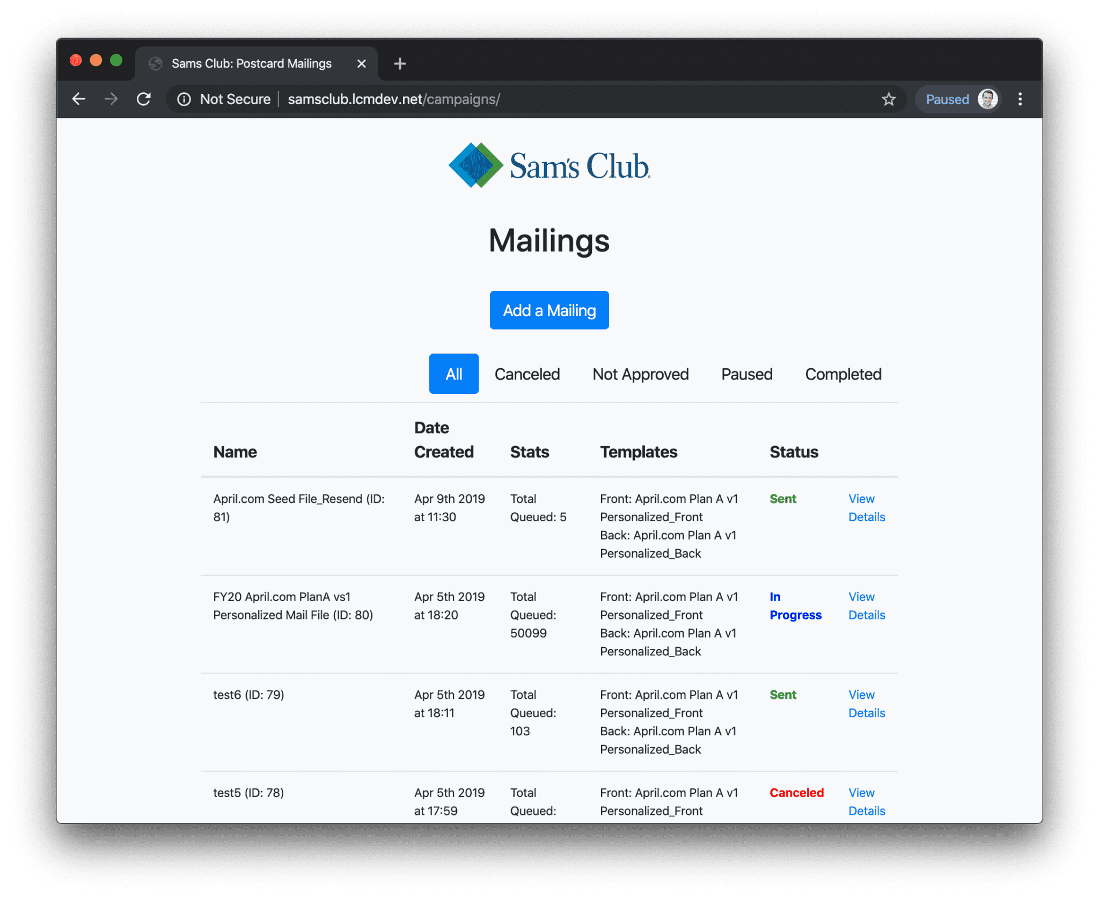1099x898 pixels.
Task: Click the browser back arrow
Action: coord(79,99)
